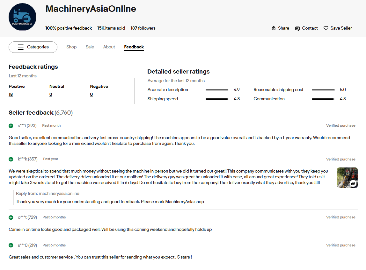Click the Shipping speed rating bar

[217, 99]
